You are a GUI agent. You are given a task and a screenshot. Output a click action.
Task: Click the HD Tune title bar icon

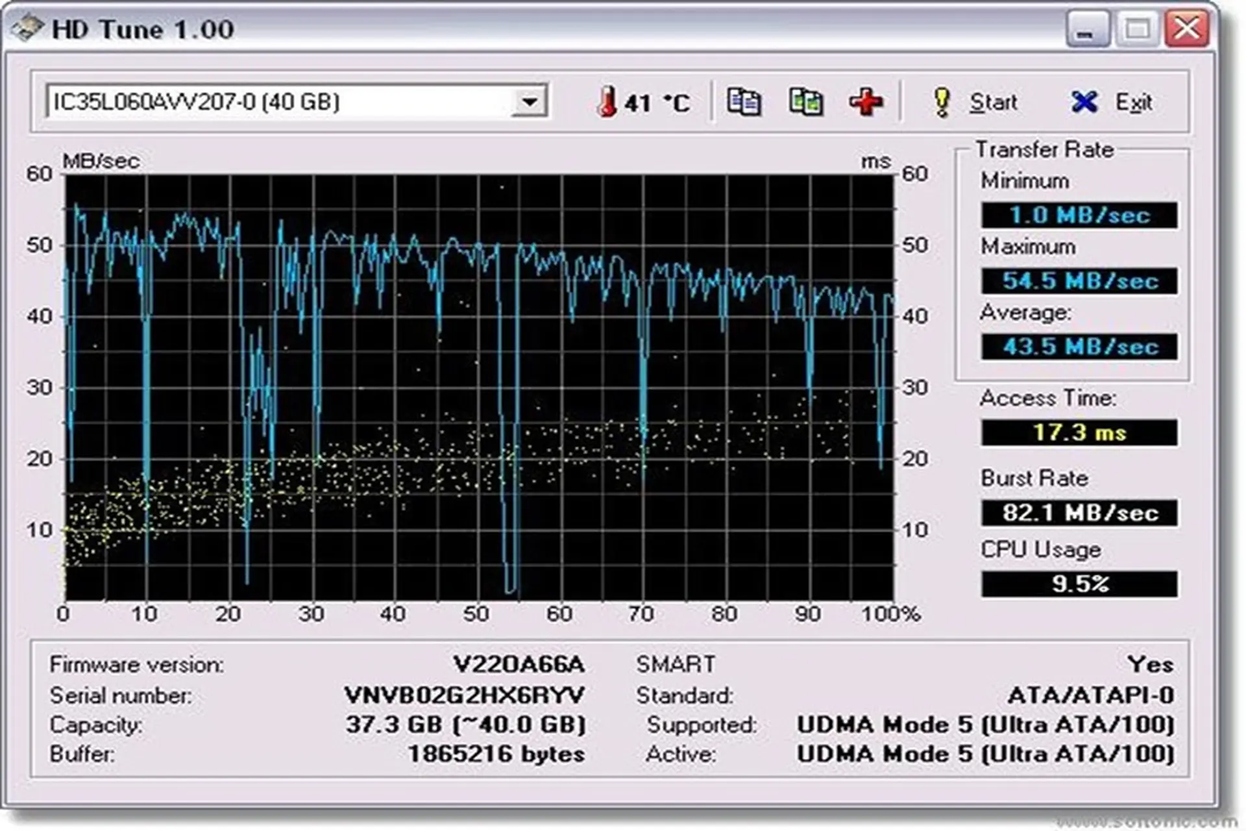pos(27,29)
